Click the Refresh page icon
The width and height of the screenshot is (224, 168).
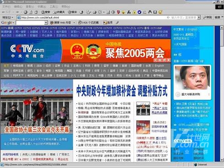pos(31,12)
